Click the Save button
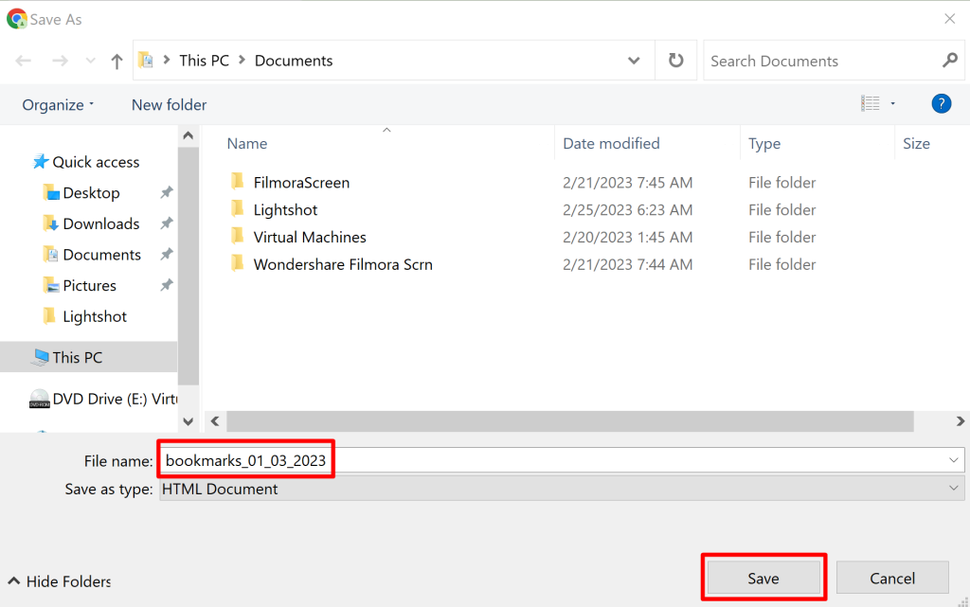This screenshot has width=970, height=607. click(x=763, y=577)
